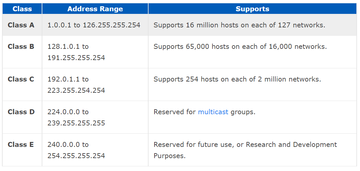The image size is (360, 171).
Task: Click address range starting 192.0.1.1
Action: [76, 85]
